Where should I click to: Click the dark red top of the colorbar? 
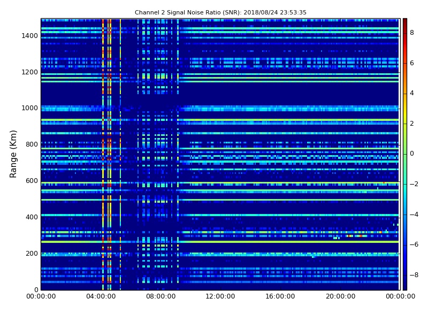coord(405,23)
